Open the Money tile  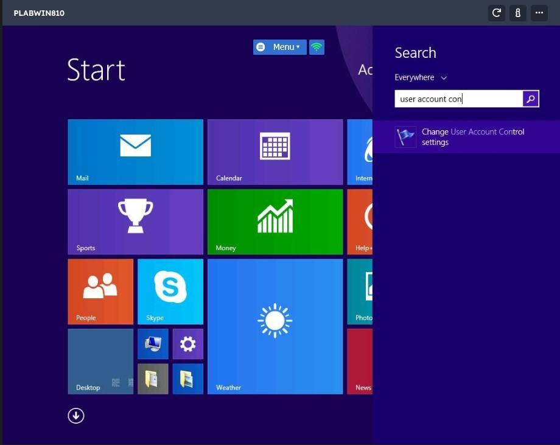pyautogui.click(x=275, y=222)
